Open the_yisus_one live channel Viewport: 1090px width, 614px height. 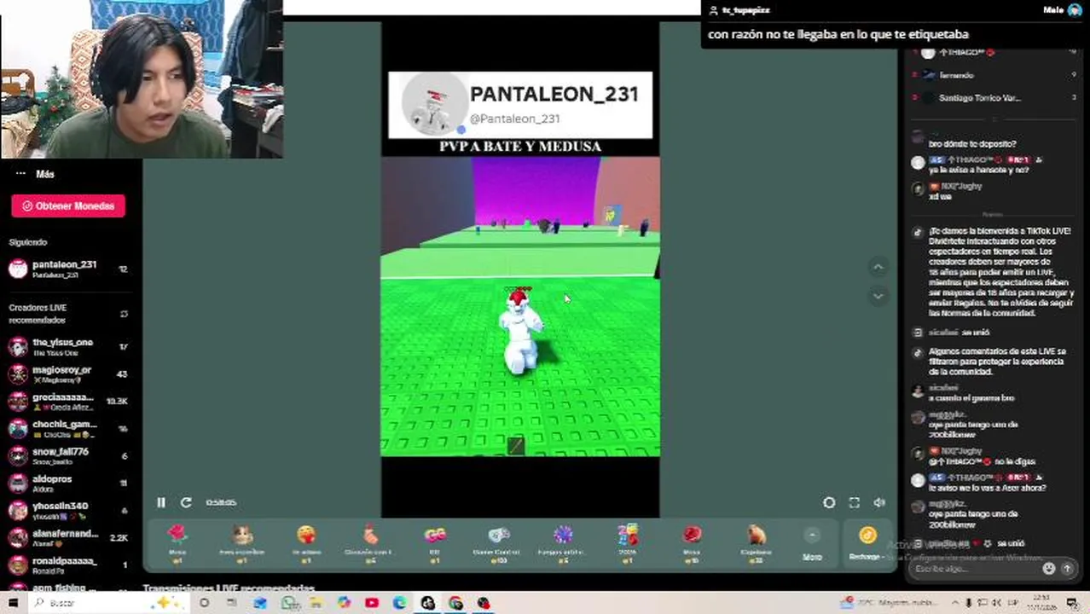(x=68, y=347)
